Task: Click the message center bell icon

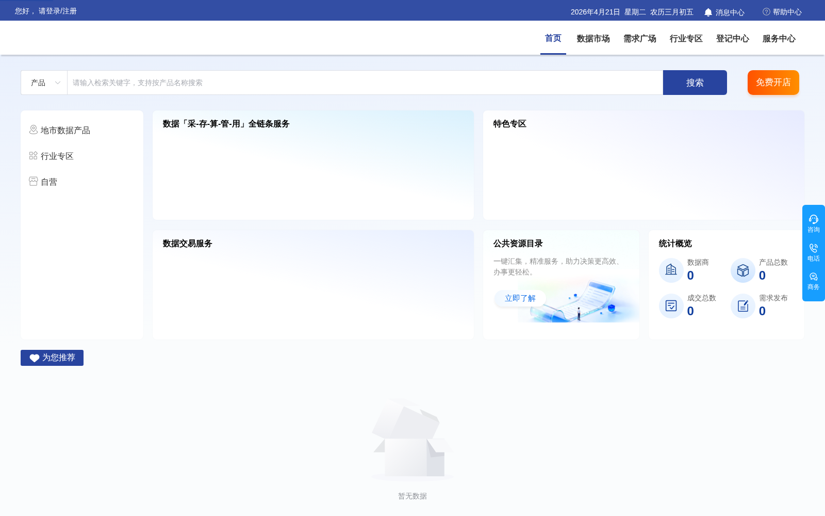Action: 708,12
